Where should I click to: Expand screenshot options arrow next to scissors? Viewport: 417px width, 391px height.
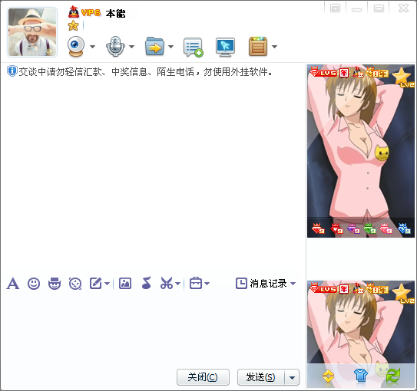pos(178,284)
